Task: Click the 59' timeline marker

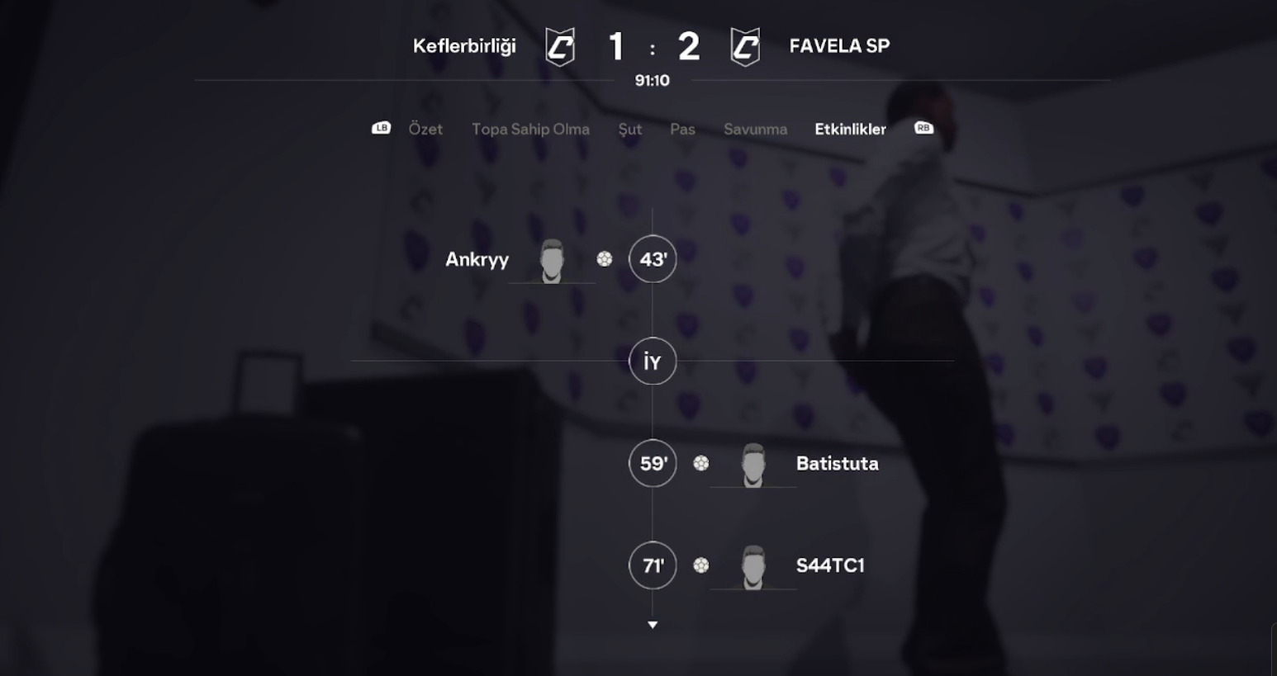Action: pos(653,463)
